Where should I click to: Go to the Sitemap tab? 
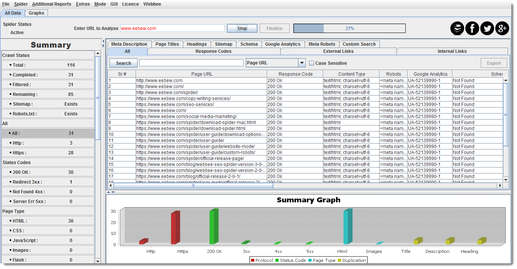(224, 44)
